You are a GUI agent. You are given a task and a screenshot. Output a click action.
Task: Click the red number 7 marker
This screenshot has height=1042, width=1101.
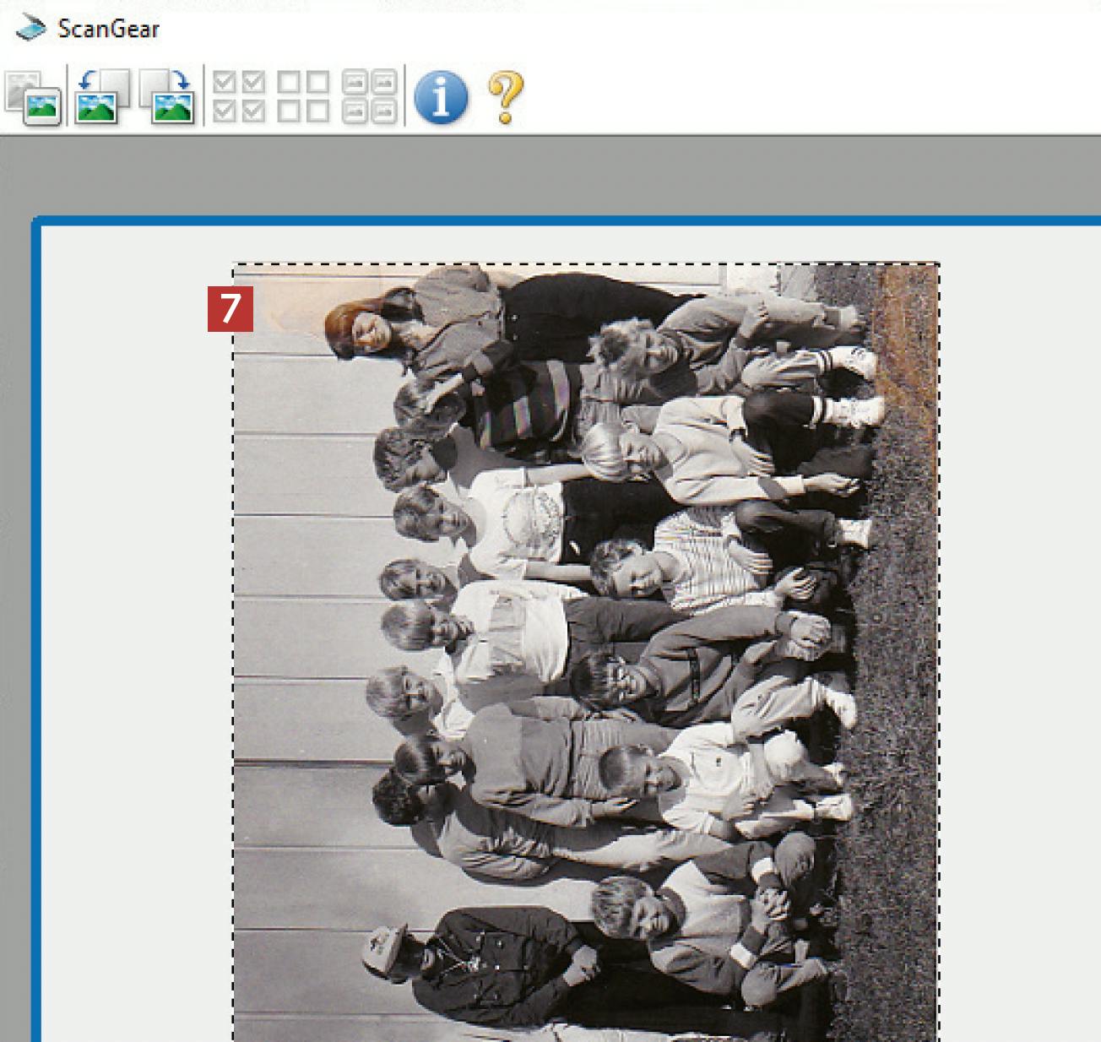(x=230, y=309)
